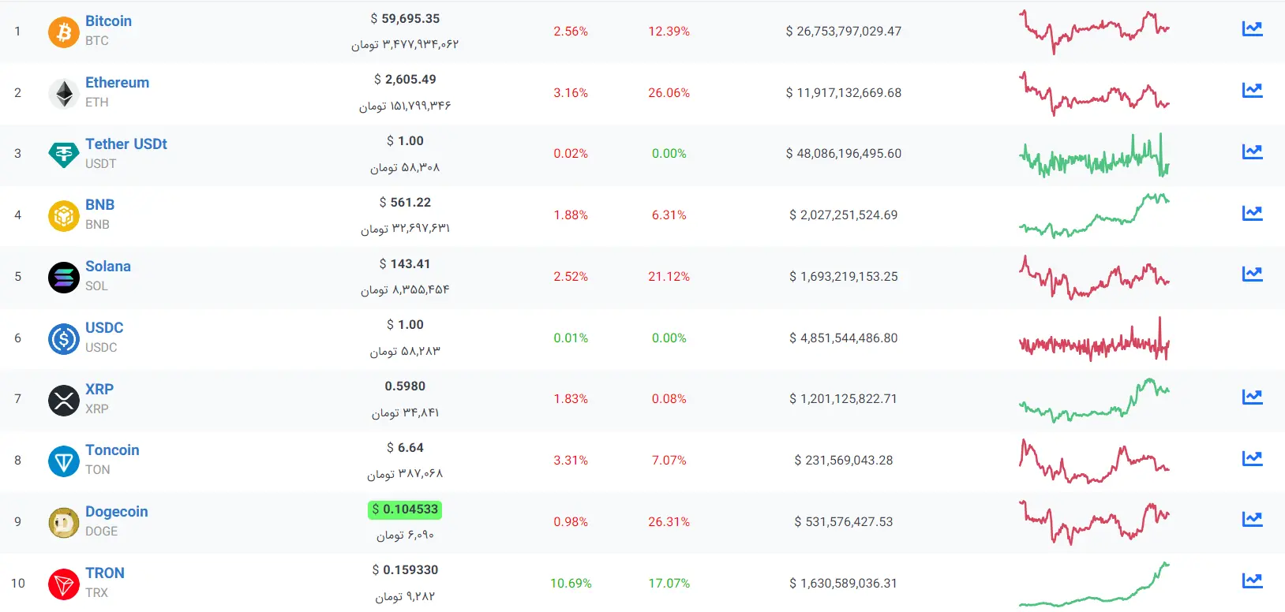Screen dimensions: 1285x612
Task: Click the TRX ticker symbol
Action: (96, 593)
